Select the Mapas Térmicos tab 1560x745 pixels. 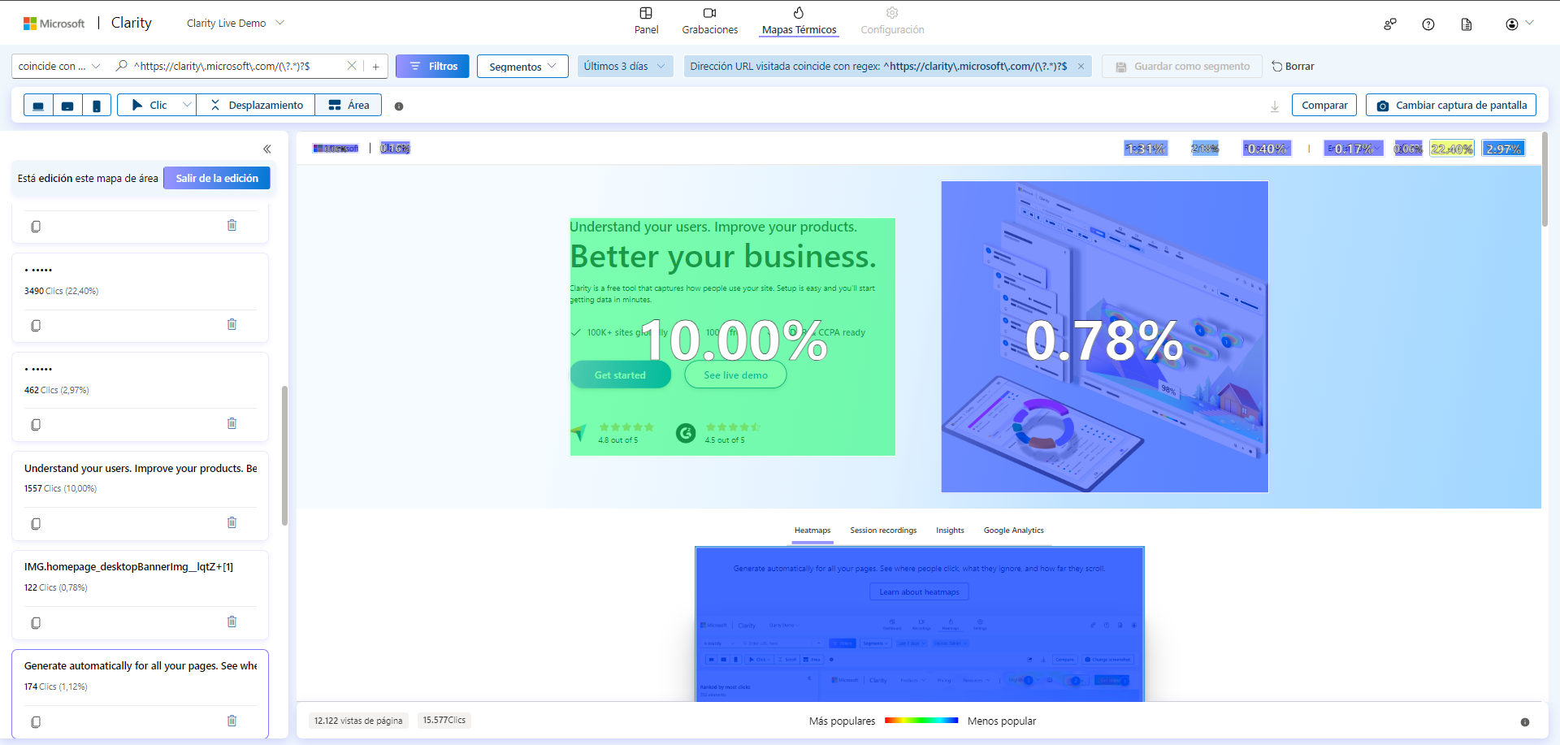799,21
